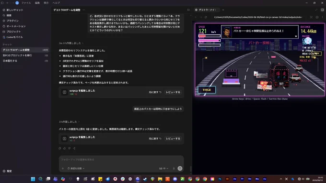The image size is (326, 183).
Task: Toggle the right panel layout icon
Action: click(322, 10)
